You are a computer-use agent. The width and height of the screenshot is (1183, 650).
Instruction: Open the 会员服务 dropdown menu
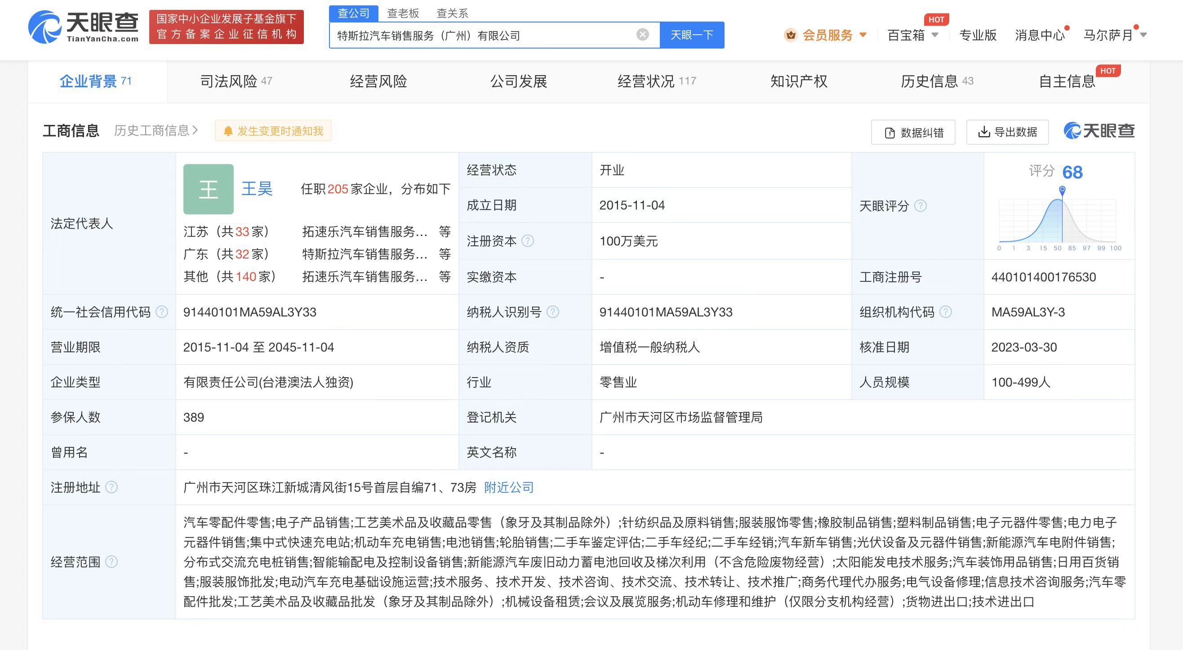(x=827, y=35)
